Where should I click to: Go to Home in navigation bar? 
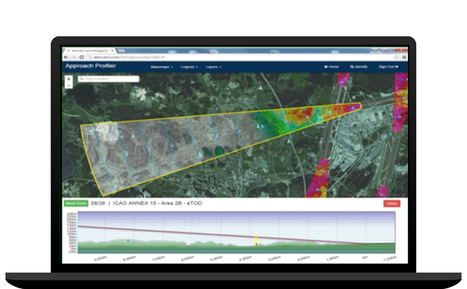click(x=331, y=67)
